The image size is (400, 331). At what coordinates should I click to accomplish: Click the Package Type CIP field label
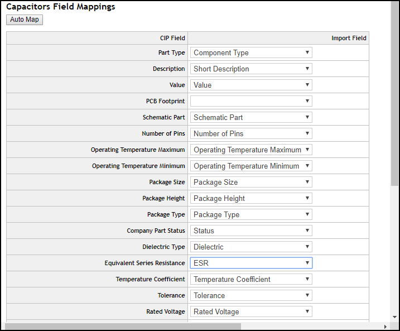pyautogui.click(x=166, y=214)
